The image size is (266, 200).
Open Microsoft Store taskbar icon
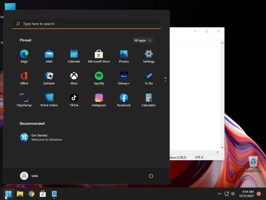pyautogui.click(x=43, y=194)
